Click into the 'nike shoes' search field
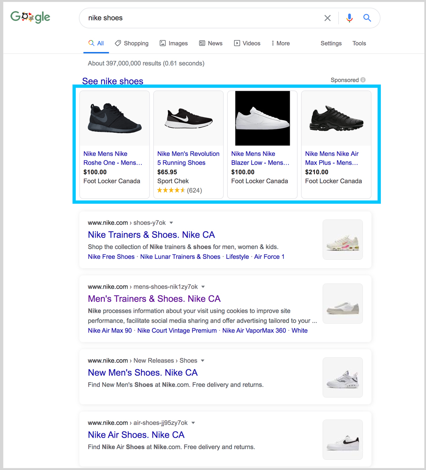 coord(204,18)
